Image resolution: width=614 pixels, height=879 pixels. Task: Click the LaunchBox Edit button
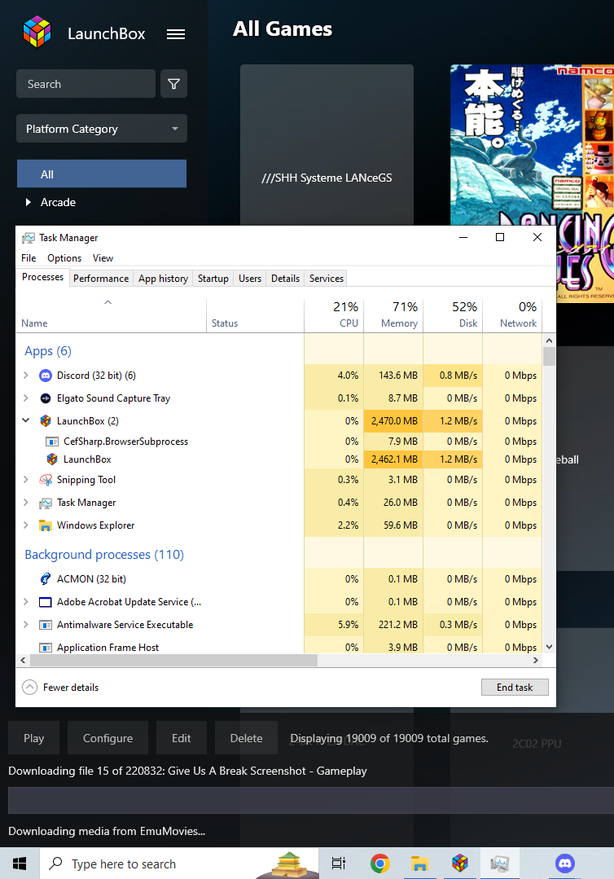point(182,738)
